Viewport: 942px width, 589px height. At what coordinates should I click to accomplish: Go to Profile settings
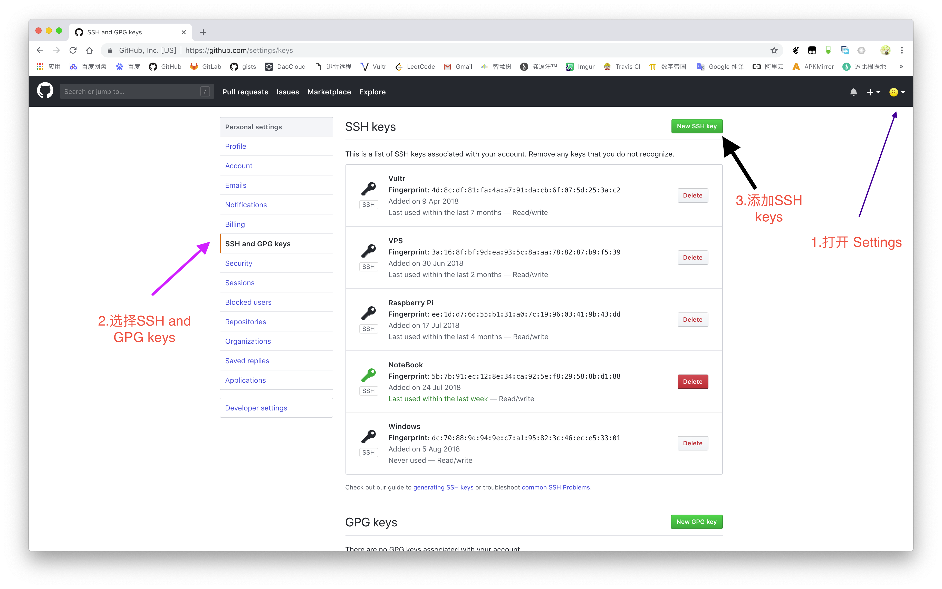[276, 146]
